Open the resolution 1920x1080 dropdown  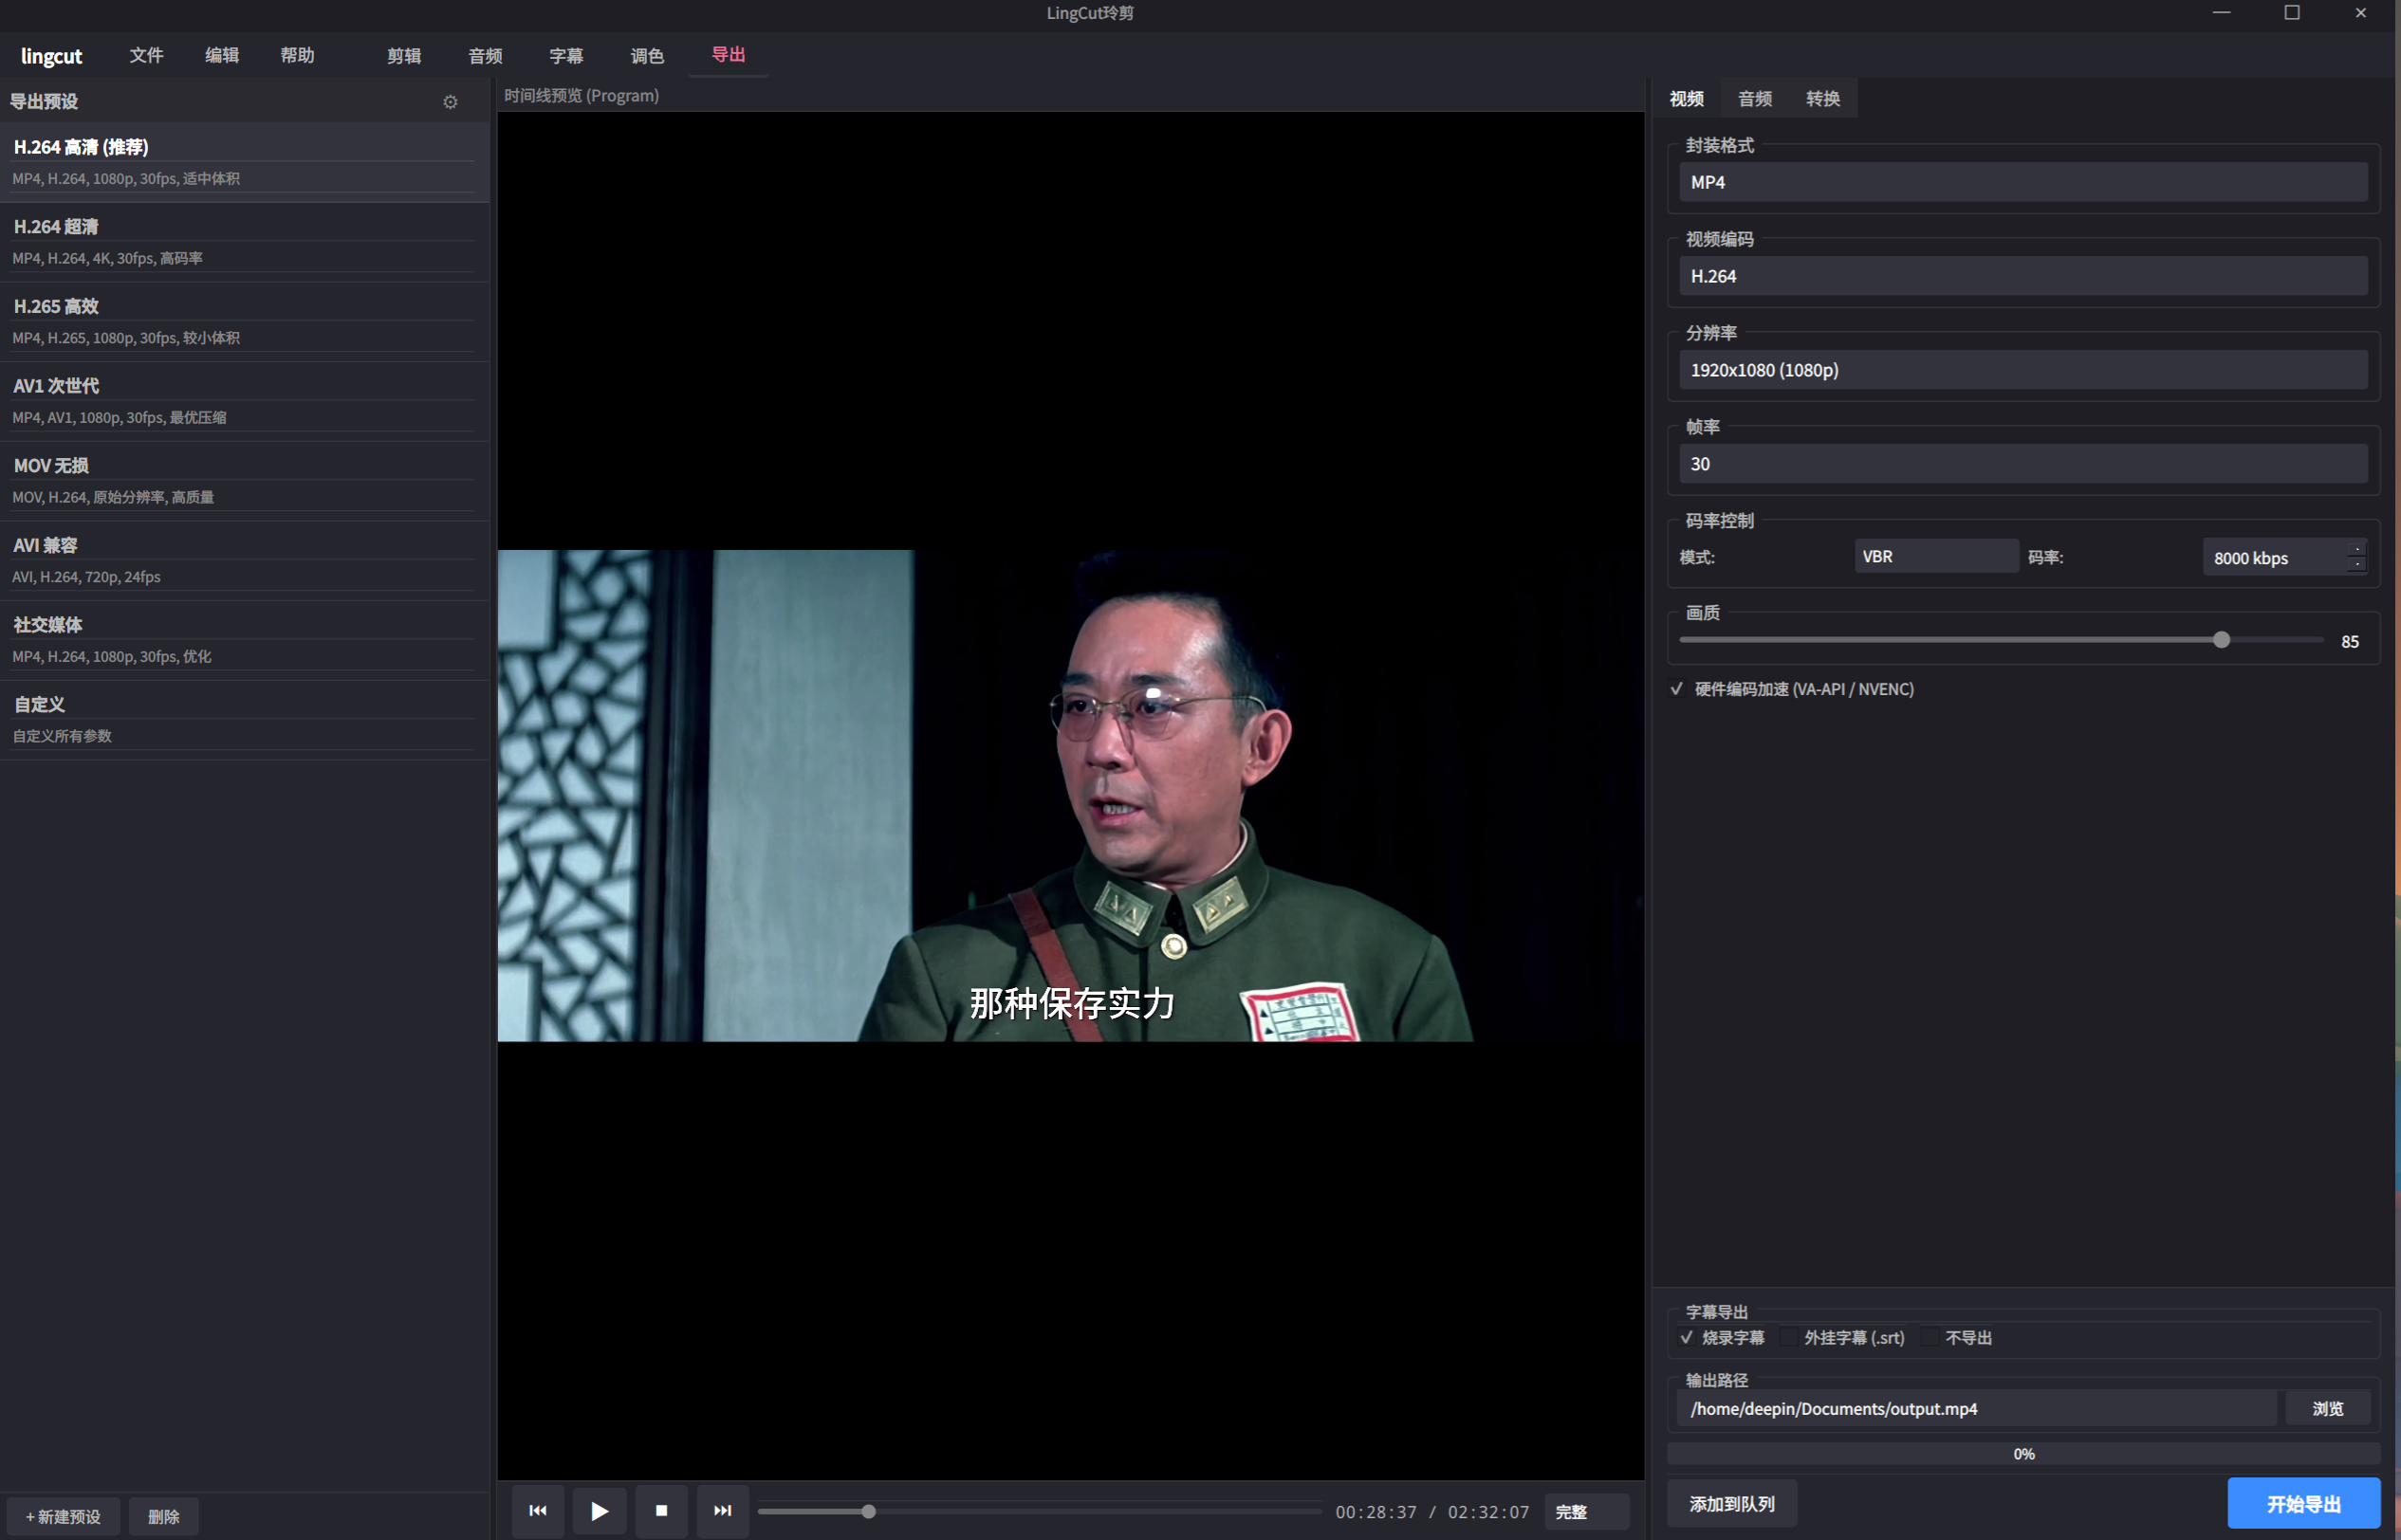(x=2022, y=370)
